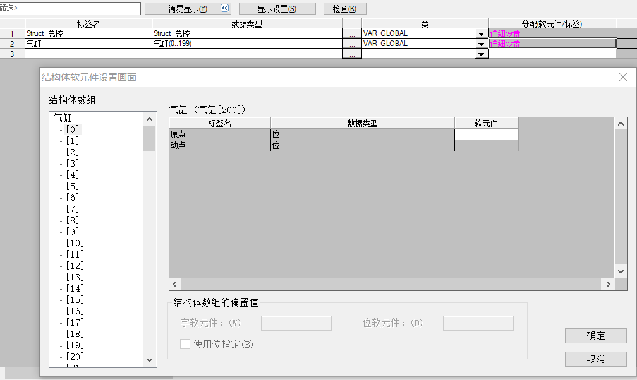Enable 使用位指定 checkbox
The width and height of the screenshot is (637, 380).
(x=185, y=344)
